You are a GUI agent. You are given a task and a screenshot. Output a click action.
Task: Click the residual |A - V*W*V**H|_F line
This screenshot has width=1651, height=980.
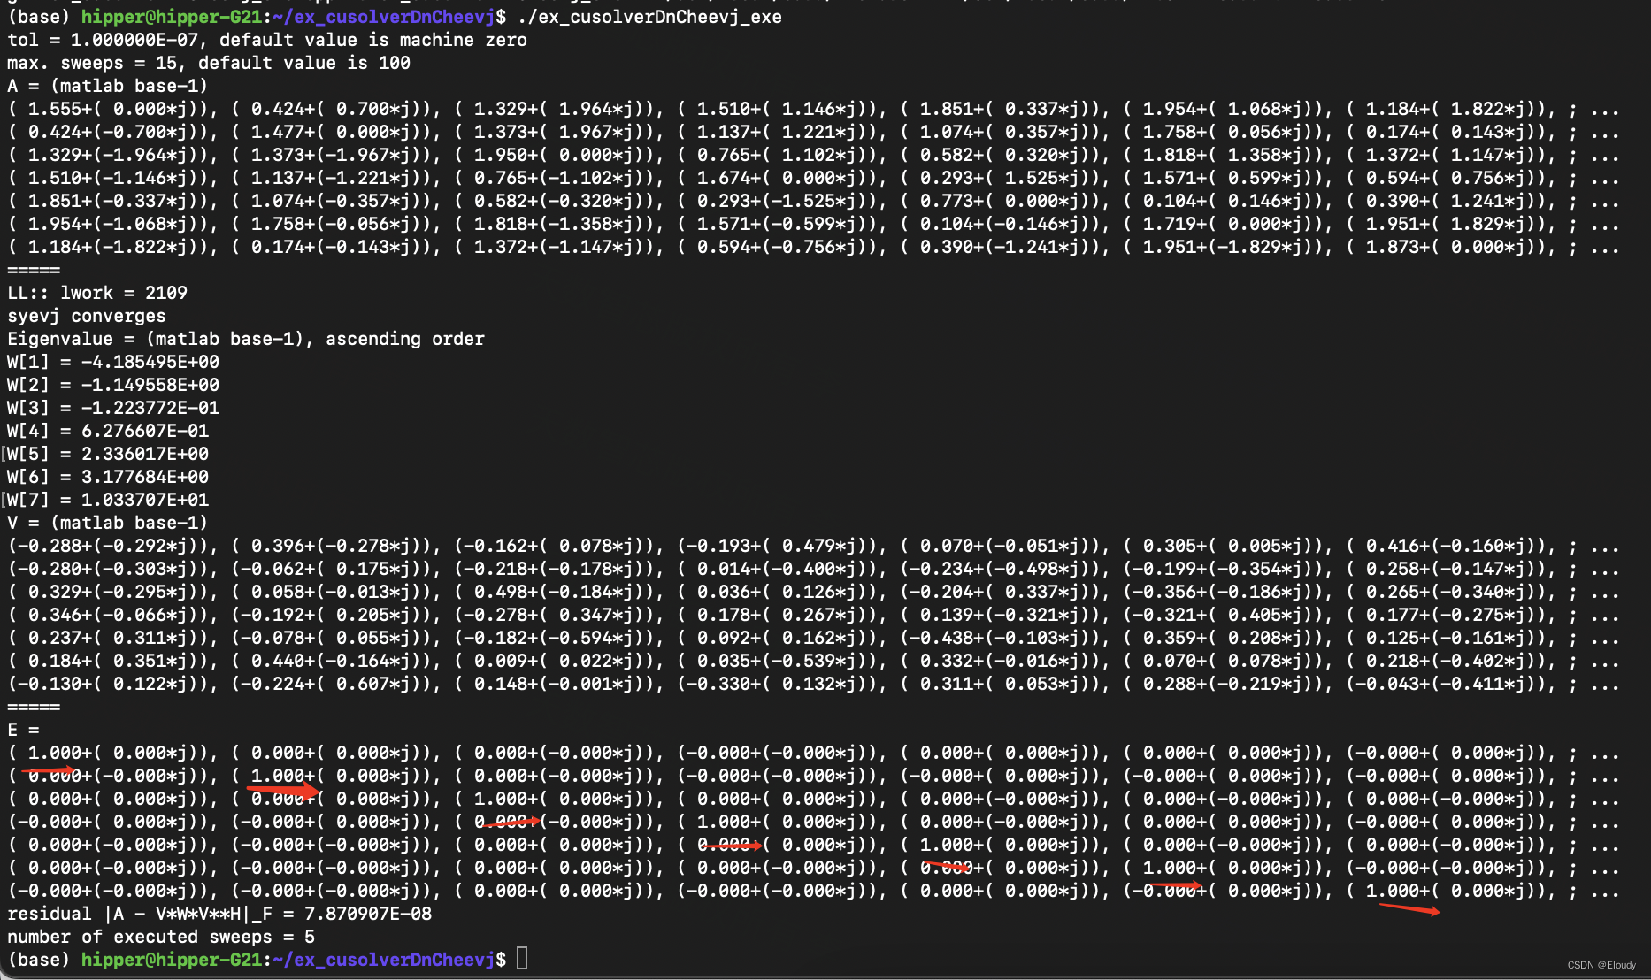[219, 914]
